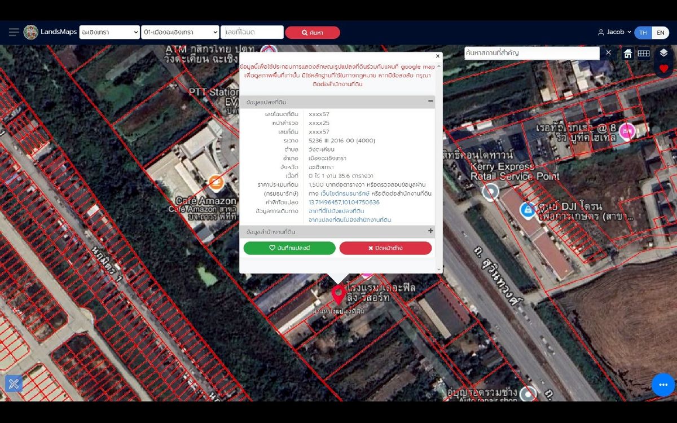Click the map sheet 5236 III 2016 00 (4000)
Screen dimensions: 677x423
click(x=342, y=141)
